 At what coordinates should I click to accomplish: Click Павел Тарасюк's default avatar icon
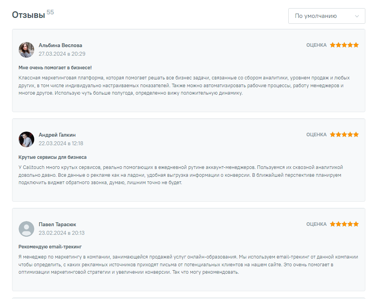coord(26,229)
